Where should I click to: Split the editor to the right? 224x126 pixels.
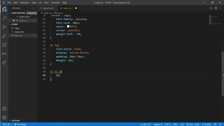pos(216,8)
